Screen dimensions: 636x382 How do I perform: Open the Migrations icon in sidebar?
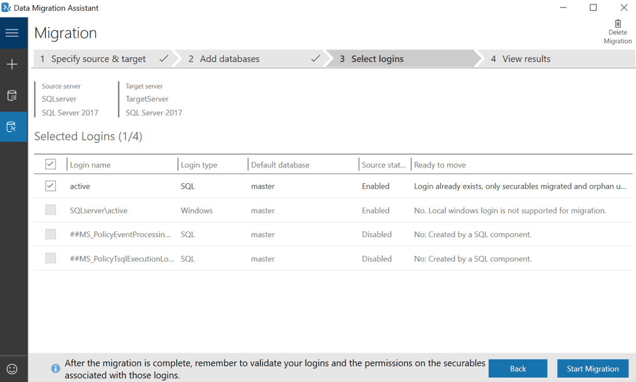tap(12, 127)
